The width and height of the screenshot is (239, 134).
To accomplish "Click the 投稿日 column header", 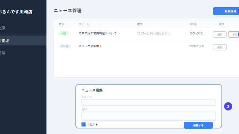I will coord(193,24).
